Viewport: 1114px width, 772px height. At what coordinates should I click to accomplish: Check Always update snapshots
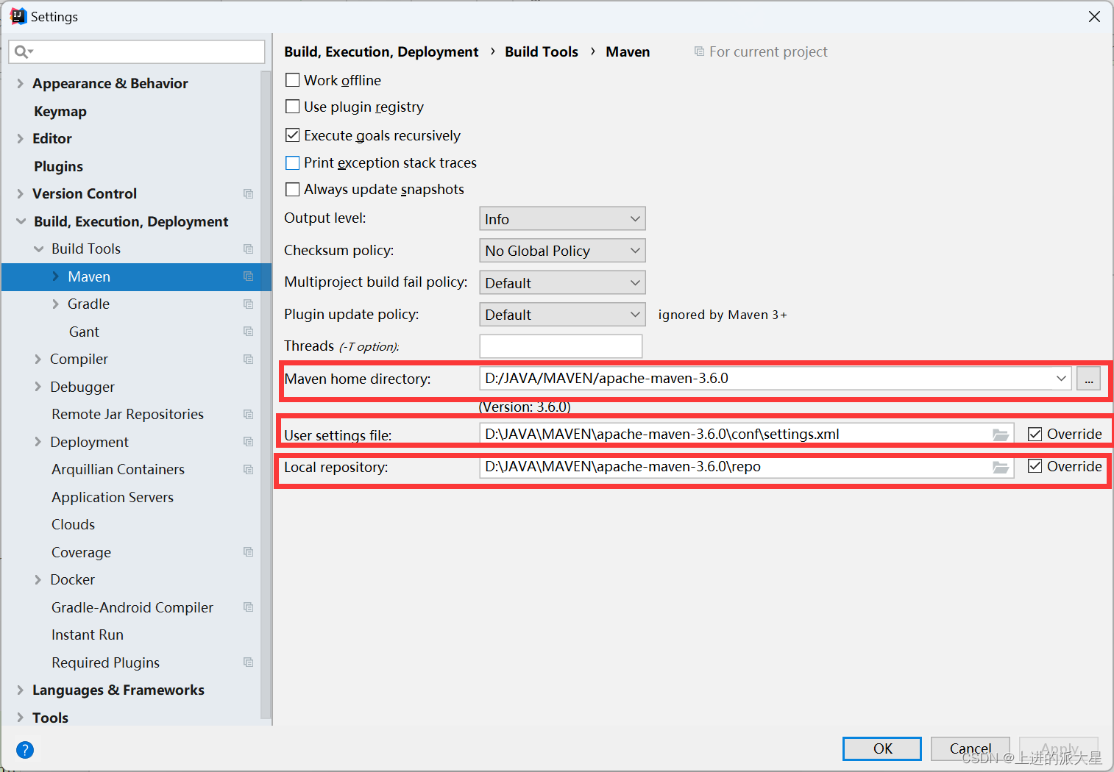coord(292,189)
